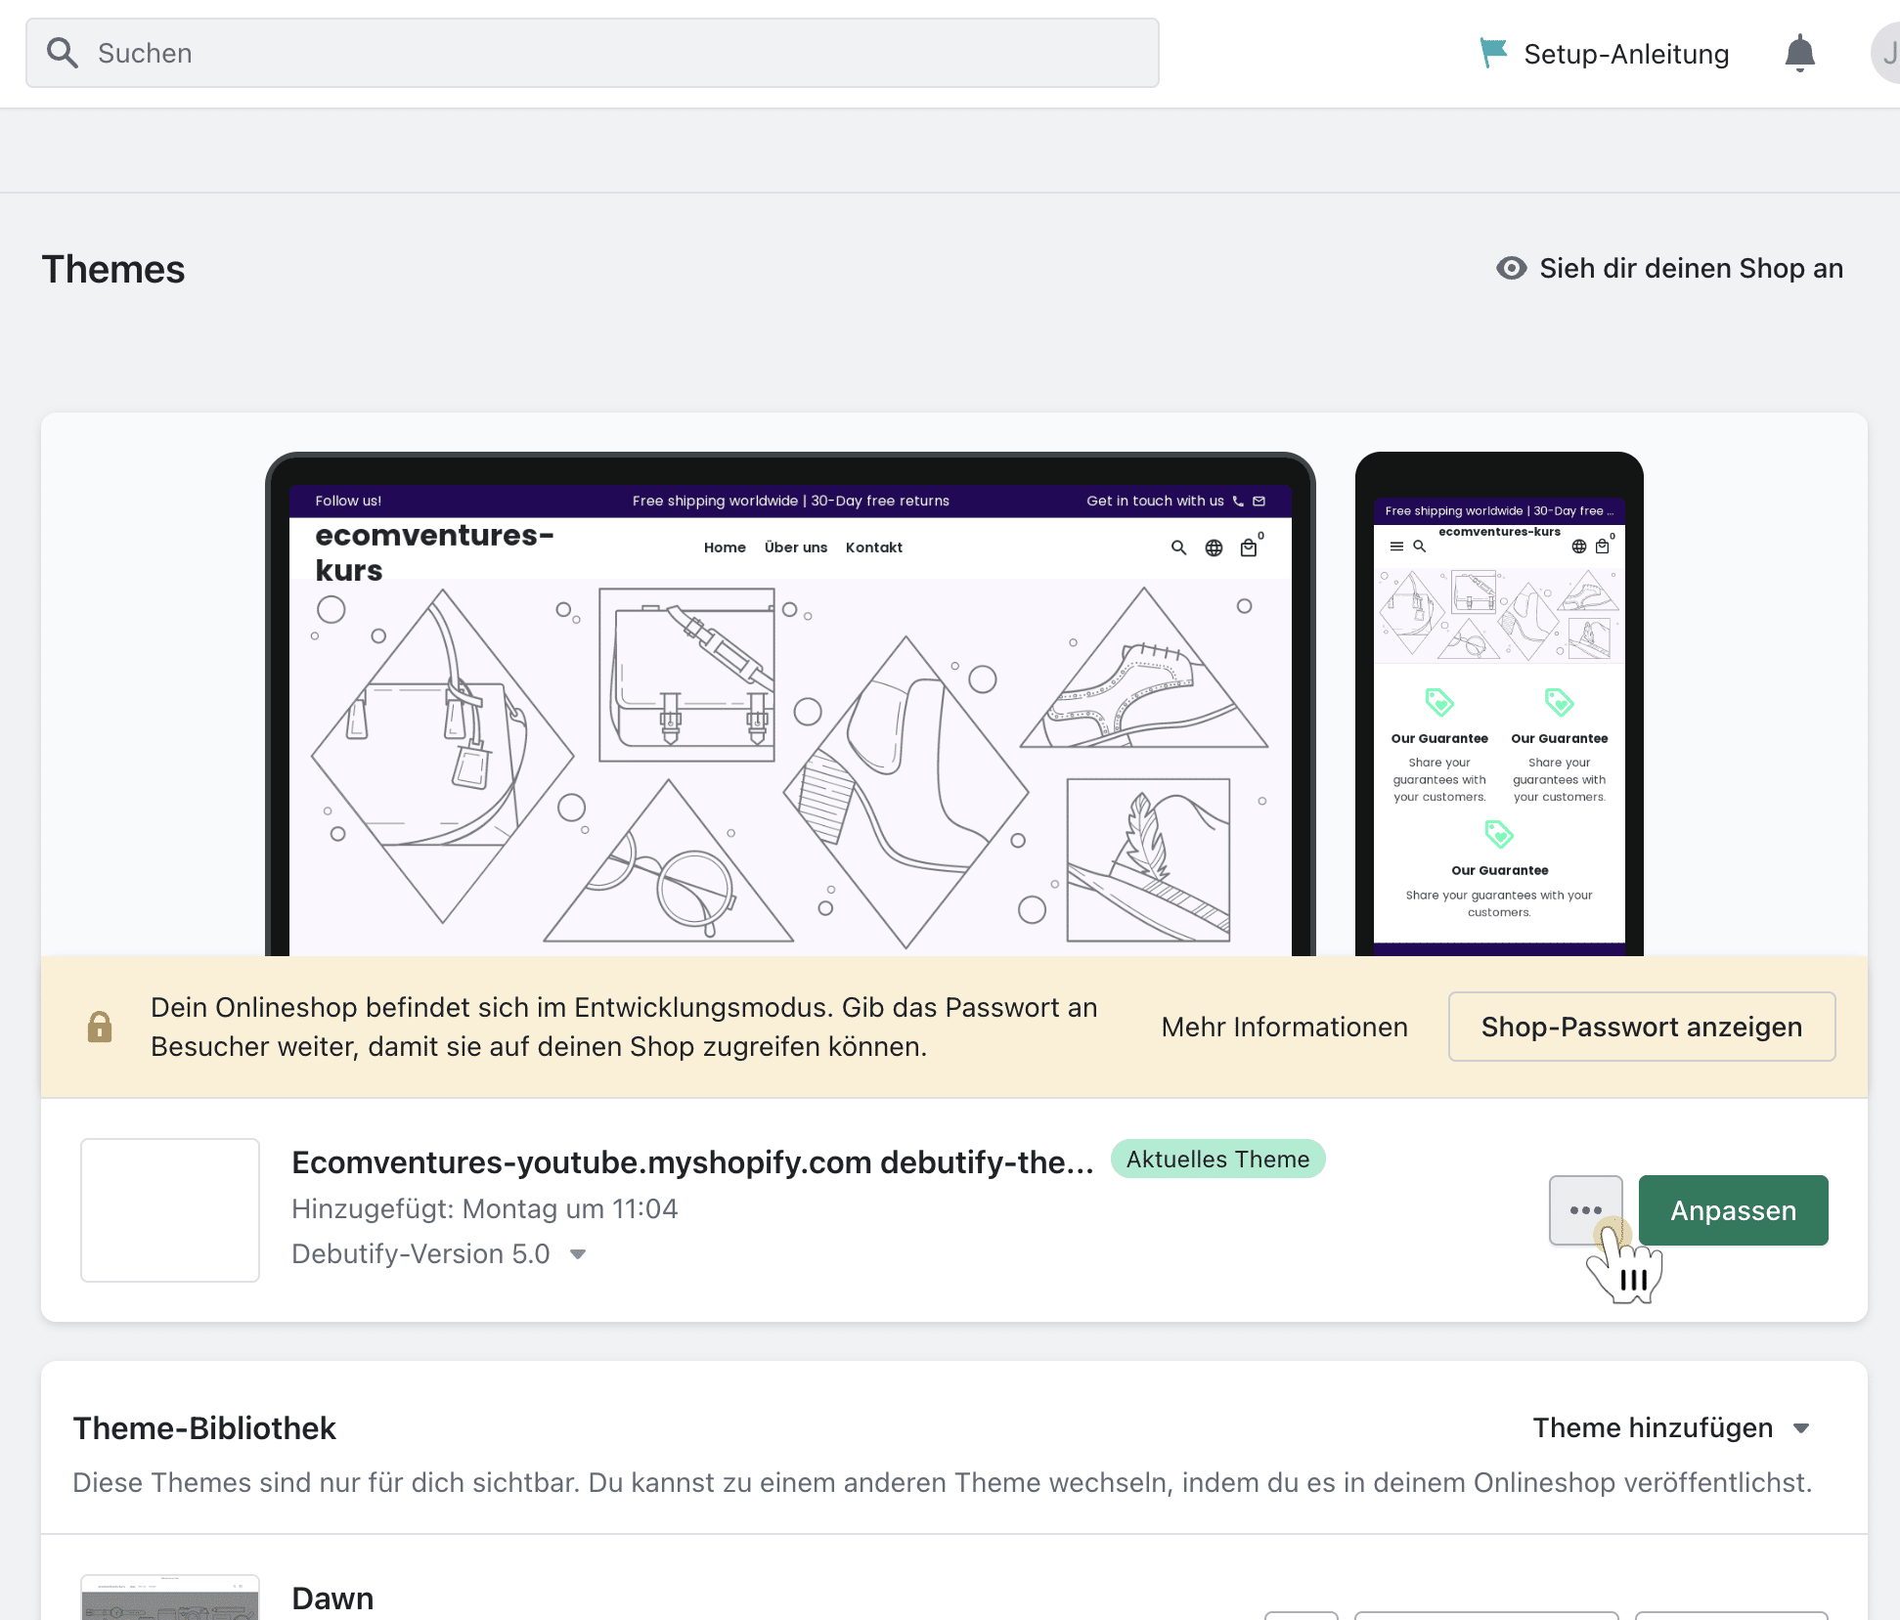The image size is (1900, 1620).
Task: Click the lock icon in password banner
Action: 100,1027
